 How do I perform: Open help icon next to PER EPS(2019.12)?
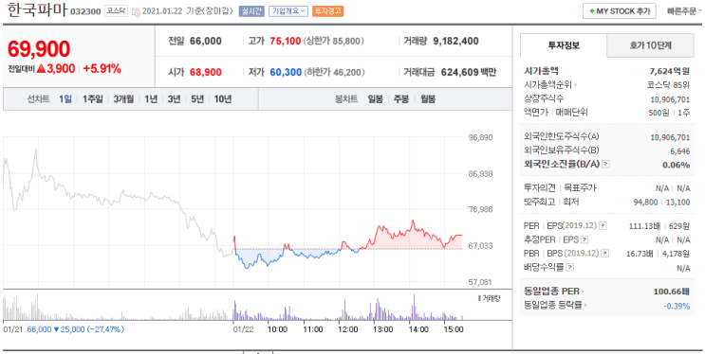603,225
